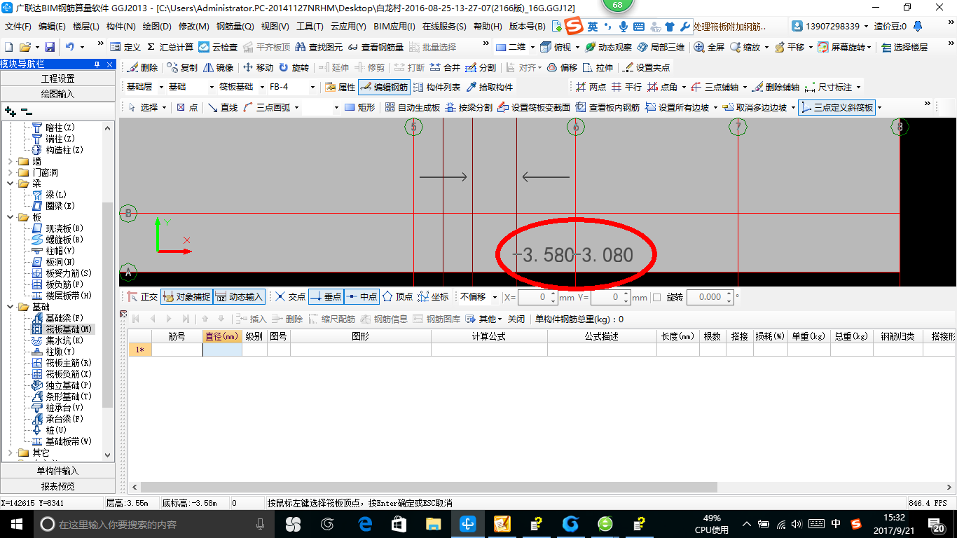Click the Windows taskbar search box
The height and width of the screenshot is (538, 957).
pyautogui.click(x=153, y=524)
